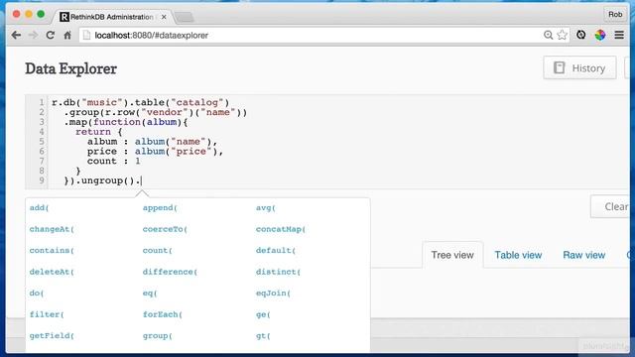Select eq( suggestion
This screenshot has height=357, width=635.
point(150,294)
